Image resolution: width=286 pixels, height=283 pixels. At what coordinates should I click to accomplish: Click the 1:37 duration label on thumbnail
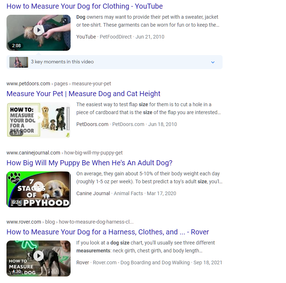16,133
